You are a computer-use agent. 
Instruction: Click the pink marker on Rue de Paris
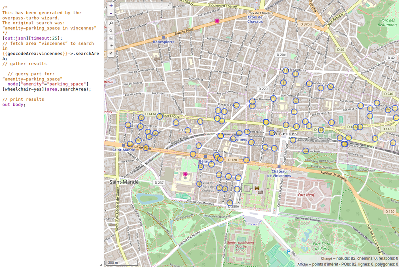217,21
